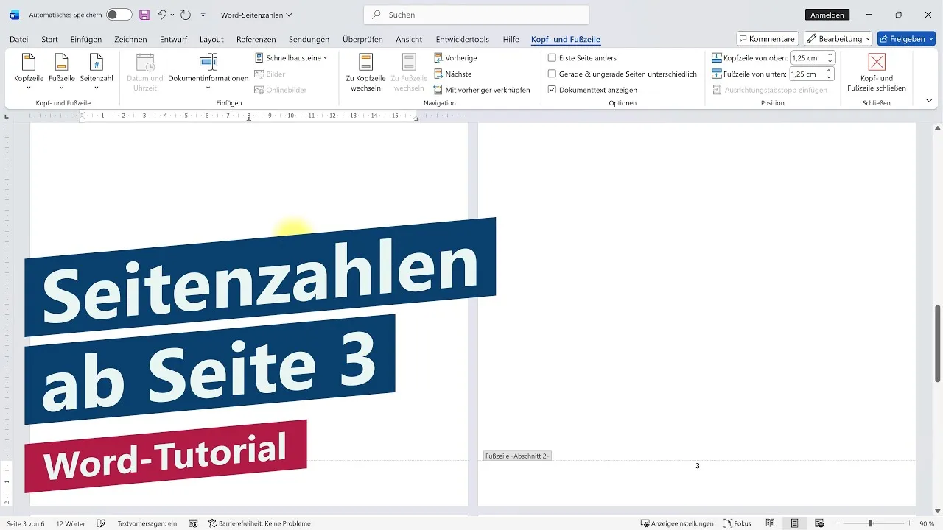Expand the Bearbeitung dropdown
Viewport: 943px width, 530px height.
pos(836,38)
